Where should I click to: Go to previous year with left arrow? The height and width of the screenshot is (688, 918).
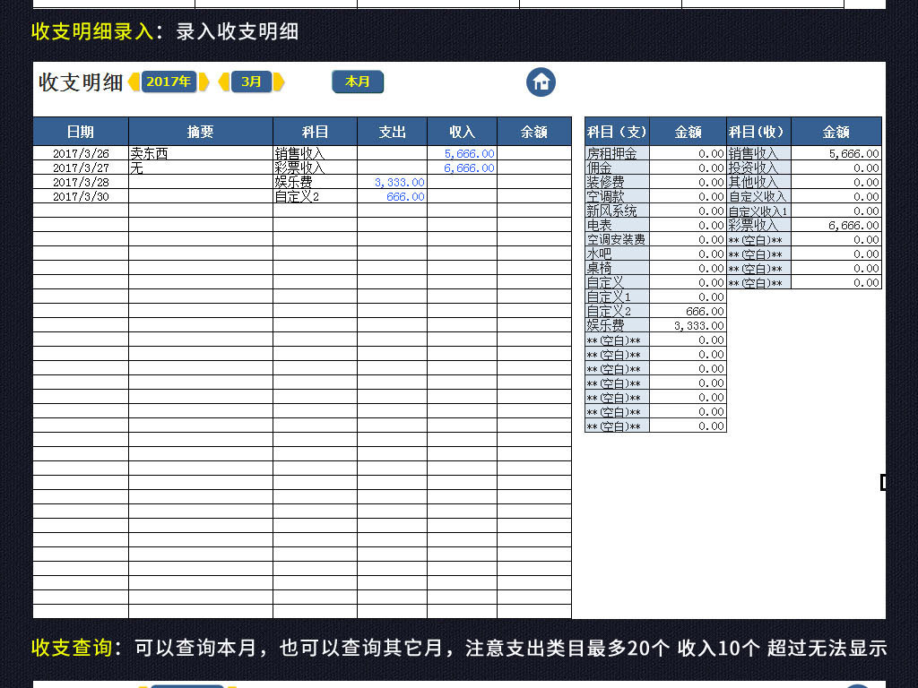[134, 82]
